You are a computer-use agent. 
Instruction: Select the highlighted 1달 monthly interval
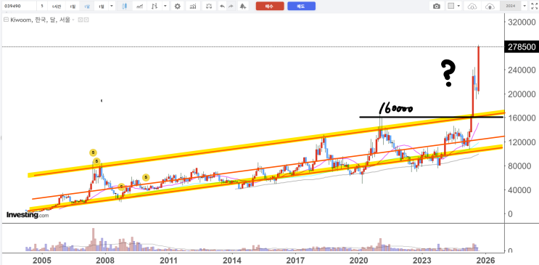(86, 7)
